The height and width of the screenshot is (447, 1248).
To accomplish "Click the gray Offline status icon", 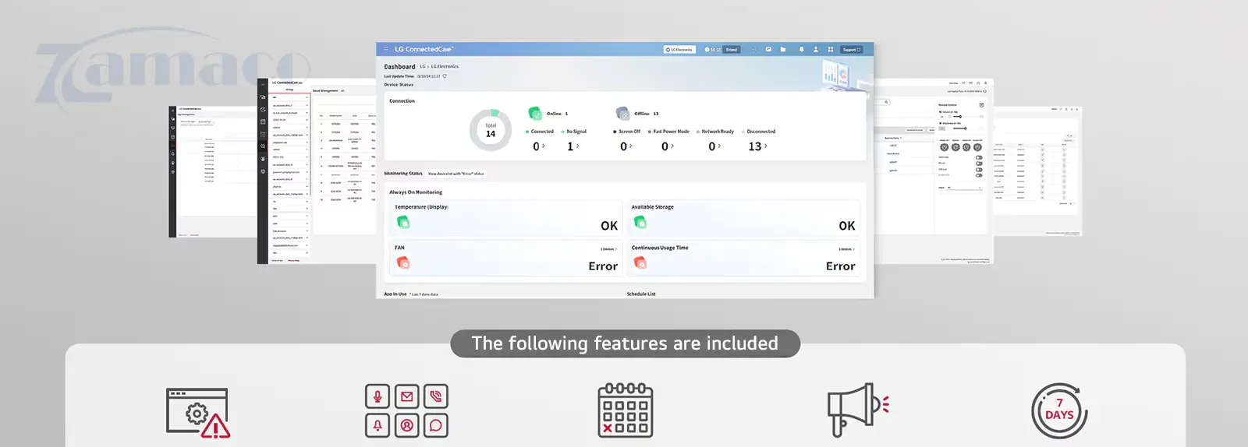I will tap(622, 113).
